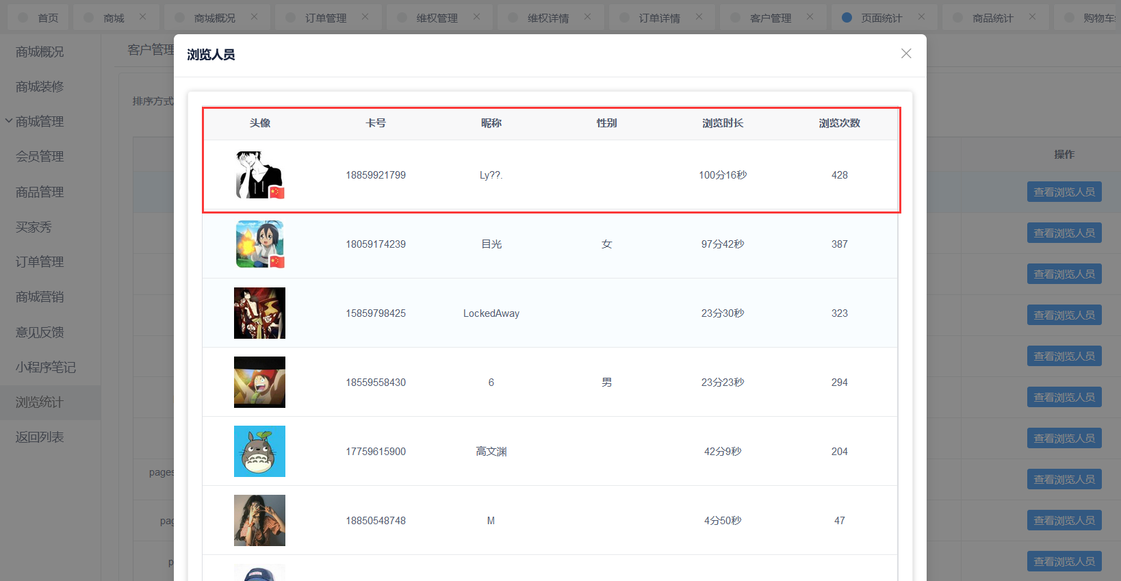
Task: Click the 浏览时长 column header
Action: tap(723, 123)
